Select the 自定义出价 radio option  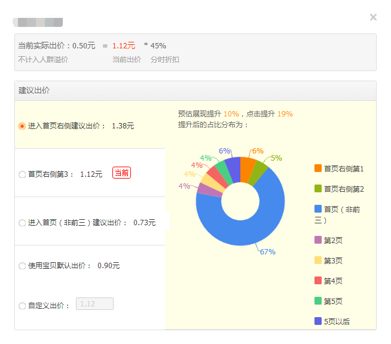point(22,306)
